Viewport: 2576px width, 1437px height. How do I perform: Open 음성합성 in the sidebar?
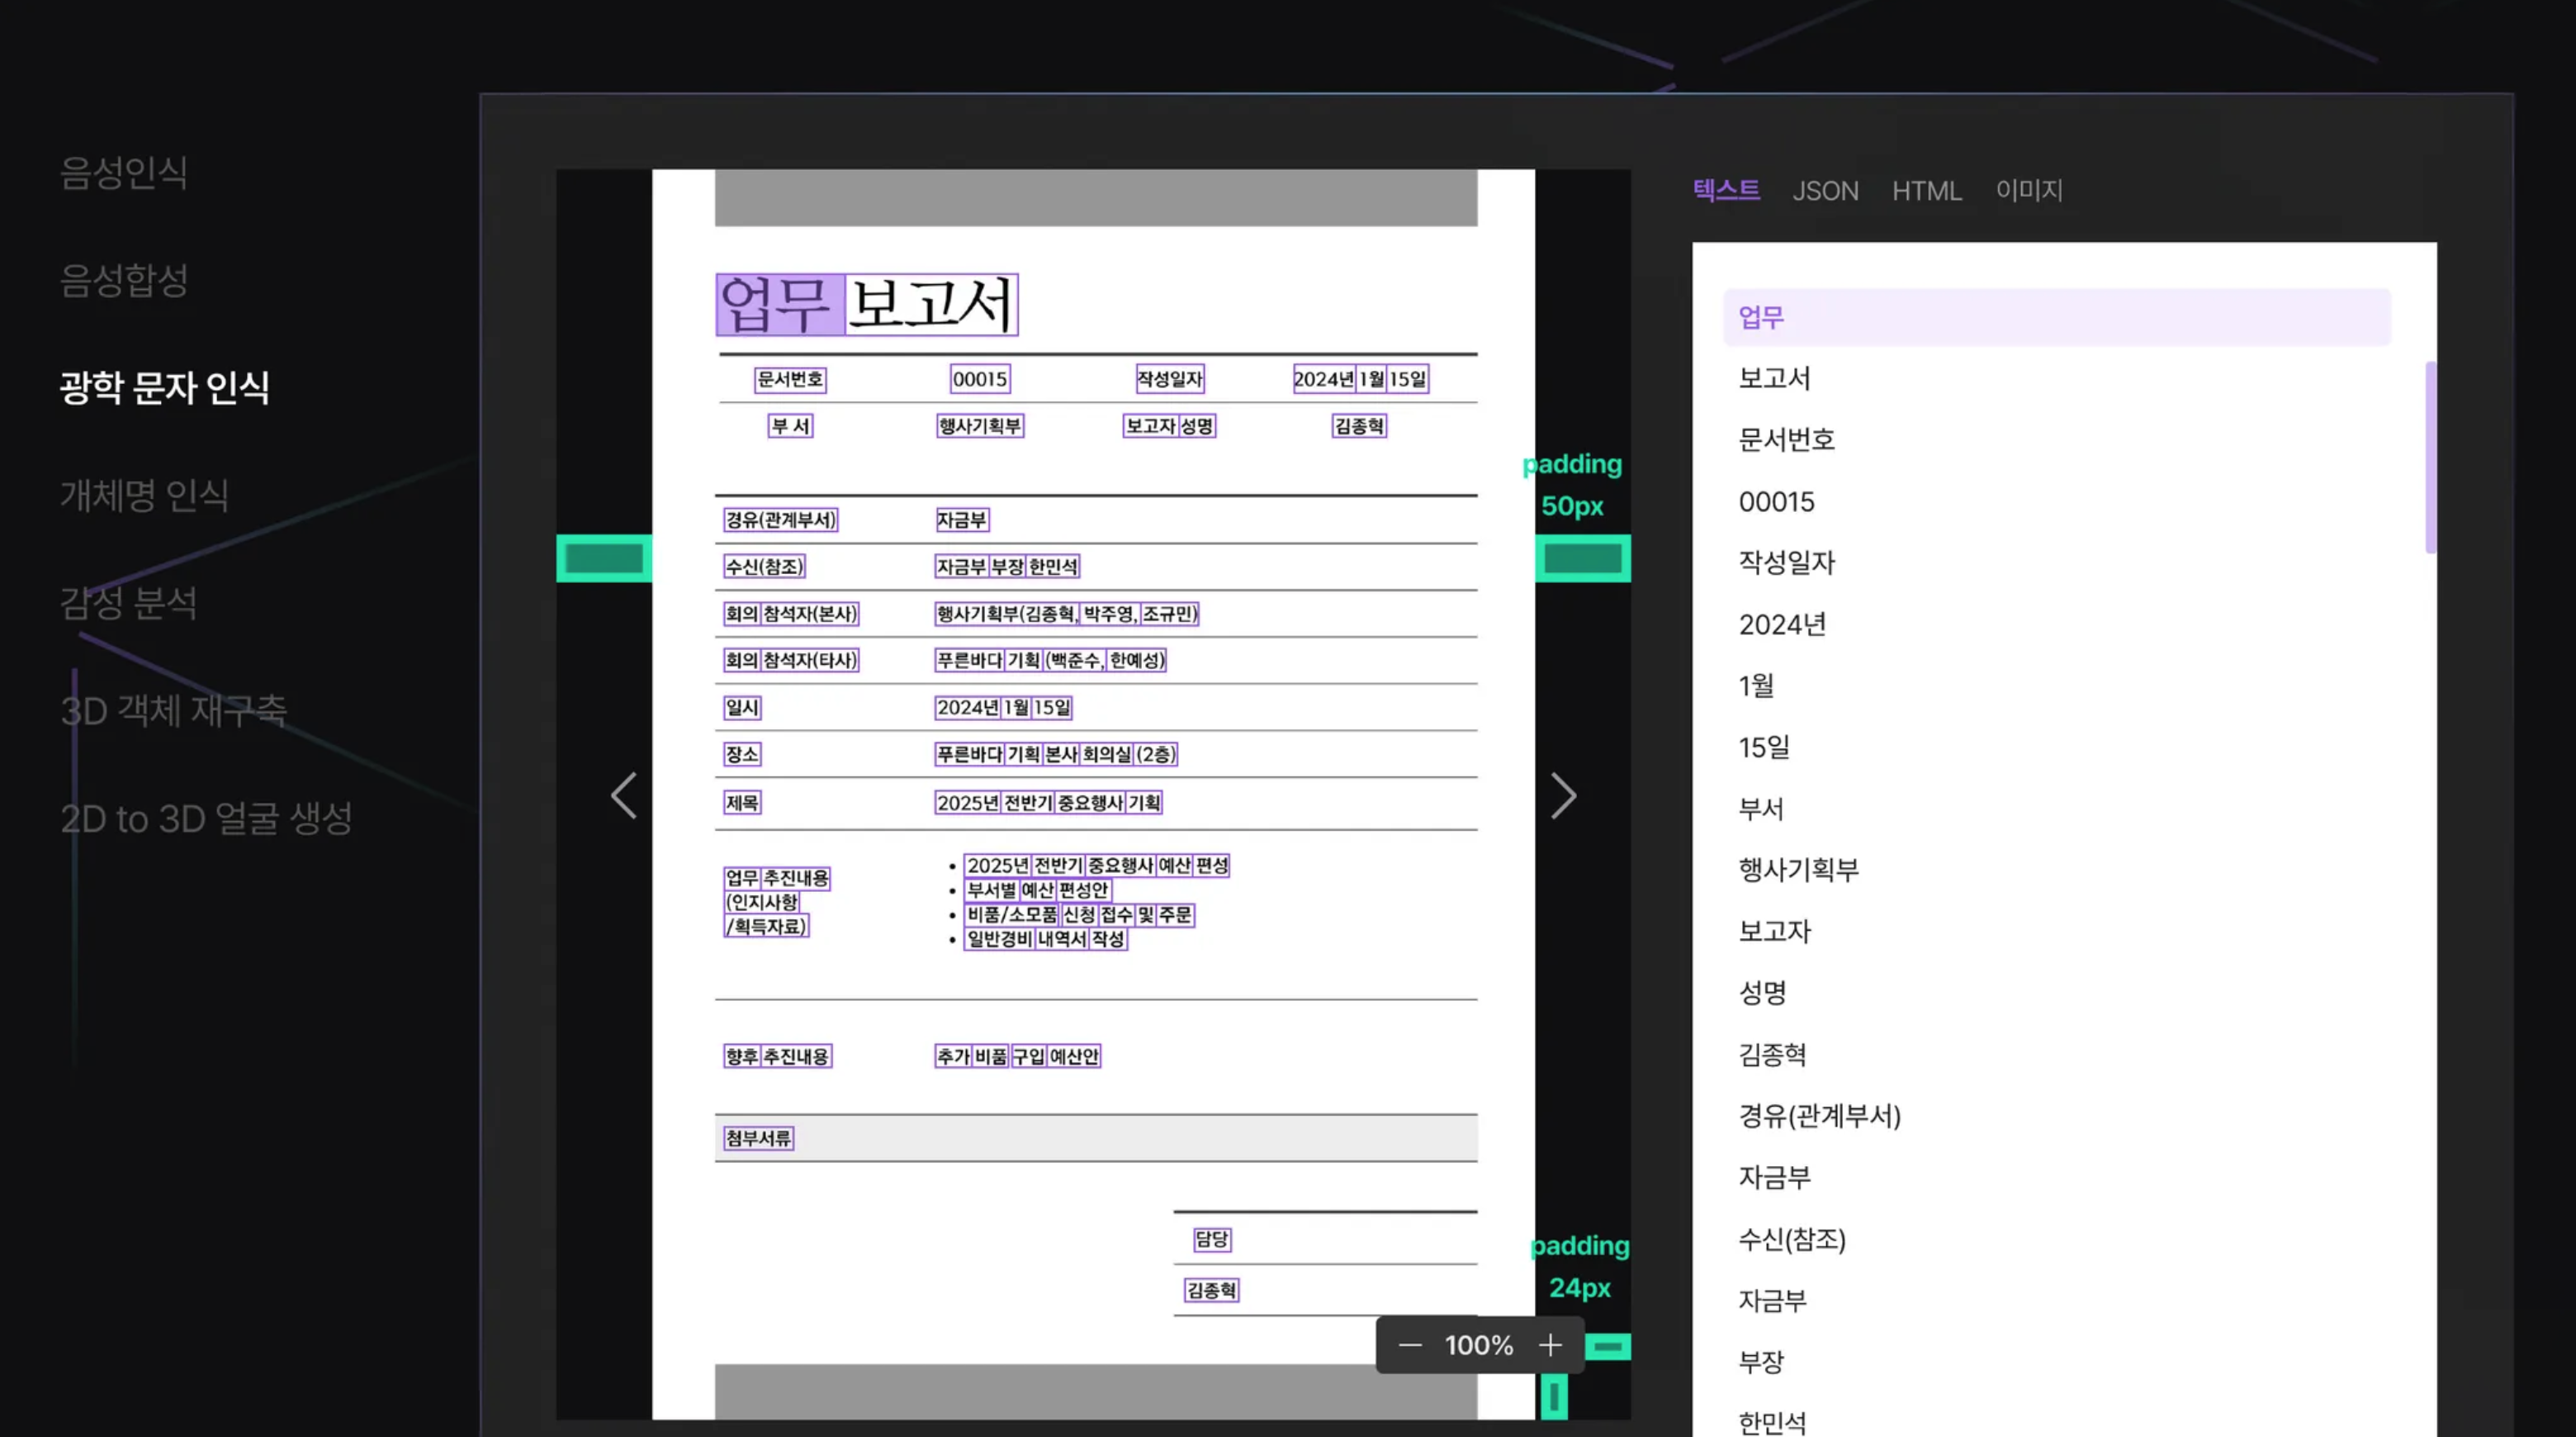(124, 279)
